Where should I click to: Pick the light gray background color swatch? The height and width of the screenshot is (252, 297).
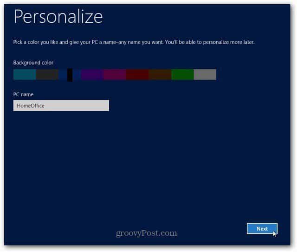[x=205, y=74]
